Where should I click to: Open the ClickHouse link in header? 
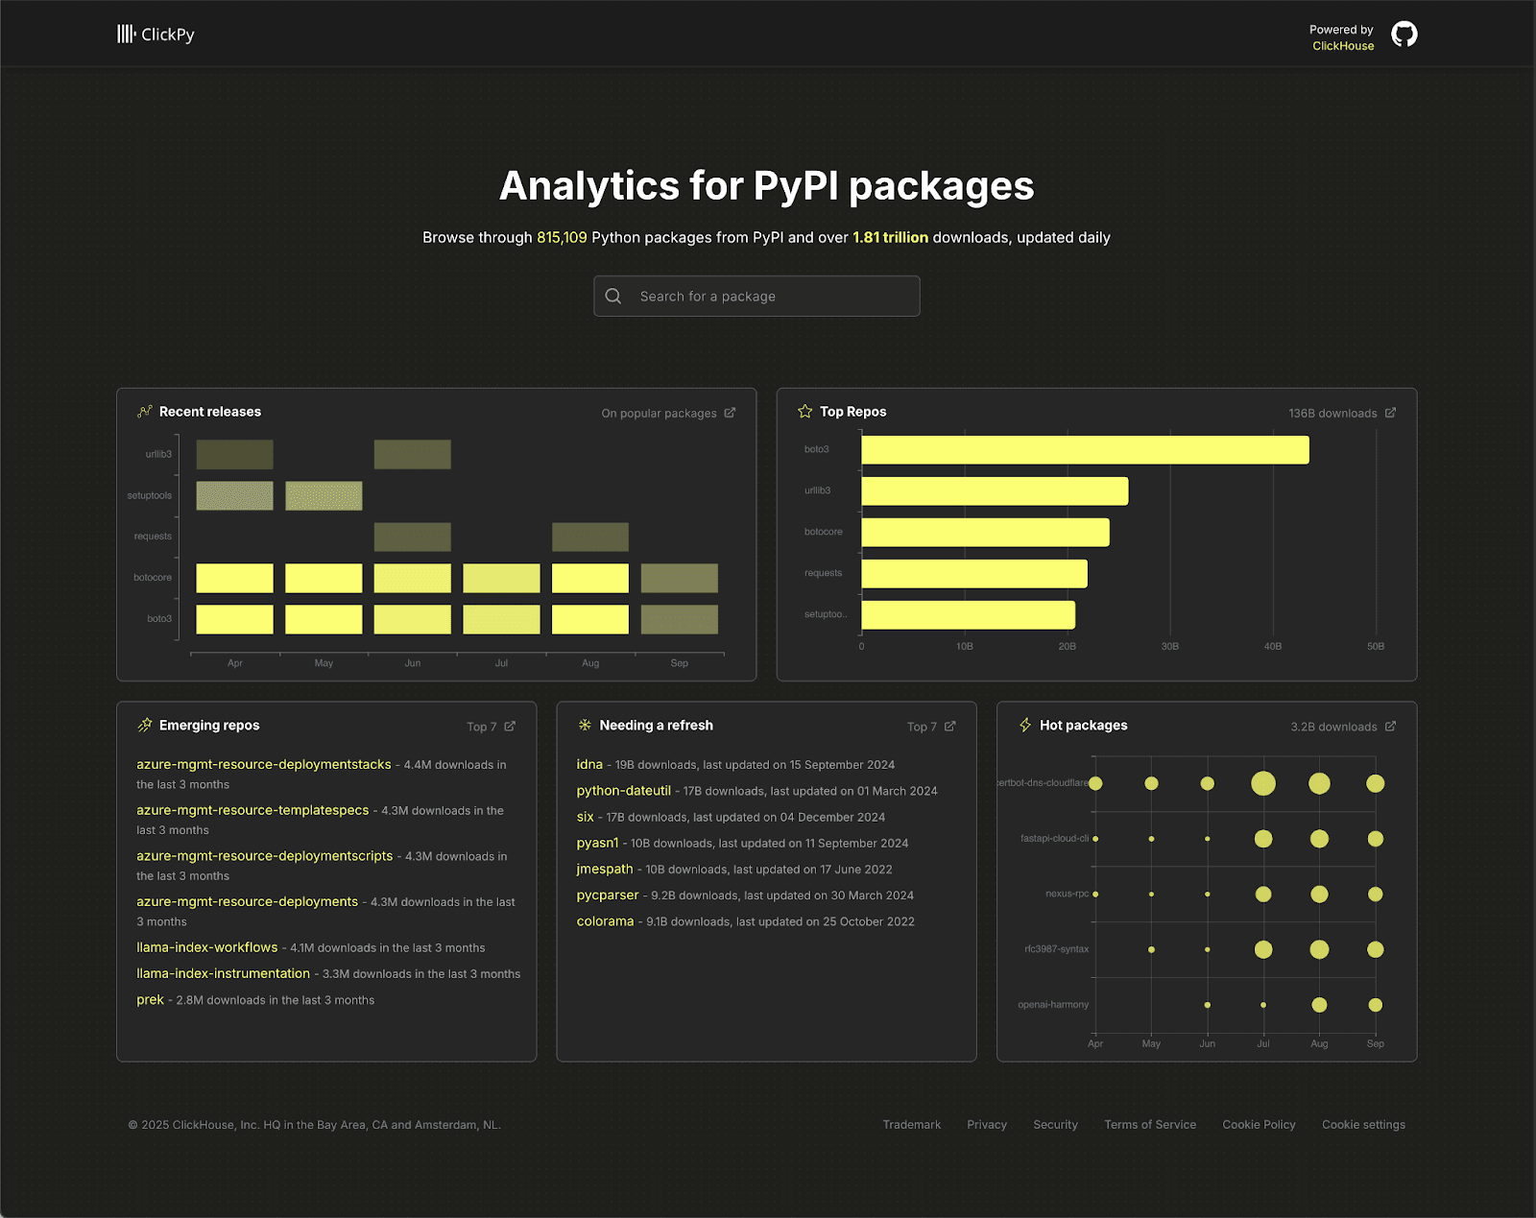pyautogui.click(x=1342, y=46)
